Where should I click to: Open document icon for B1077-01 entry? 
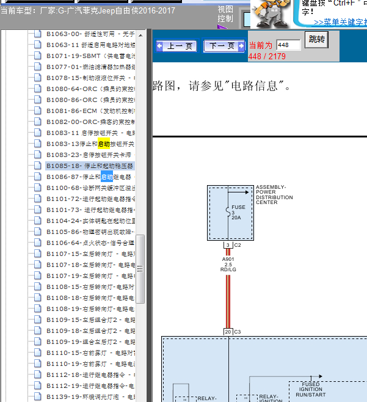(38, 67)
